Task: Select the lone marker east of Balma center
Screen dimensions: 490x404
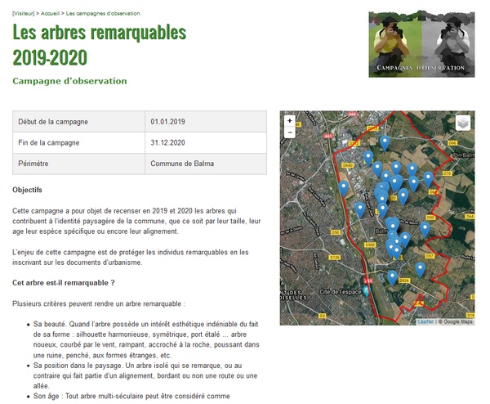Action: coord(425,228)
